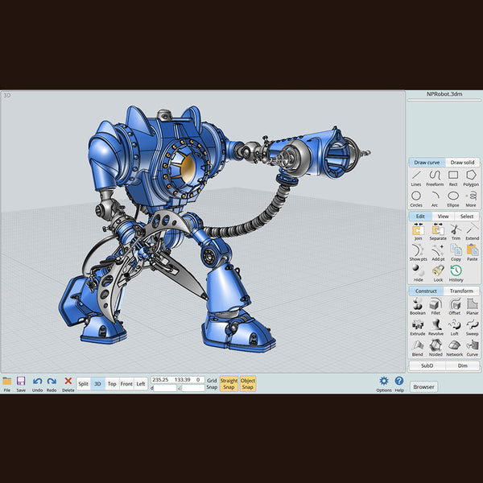Toggle Grid Snap off or on
This screenshot has width=483, height=483.
211,383
